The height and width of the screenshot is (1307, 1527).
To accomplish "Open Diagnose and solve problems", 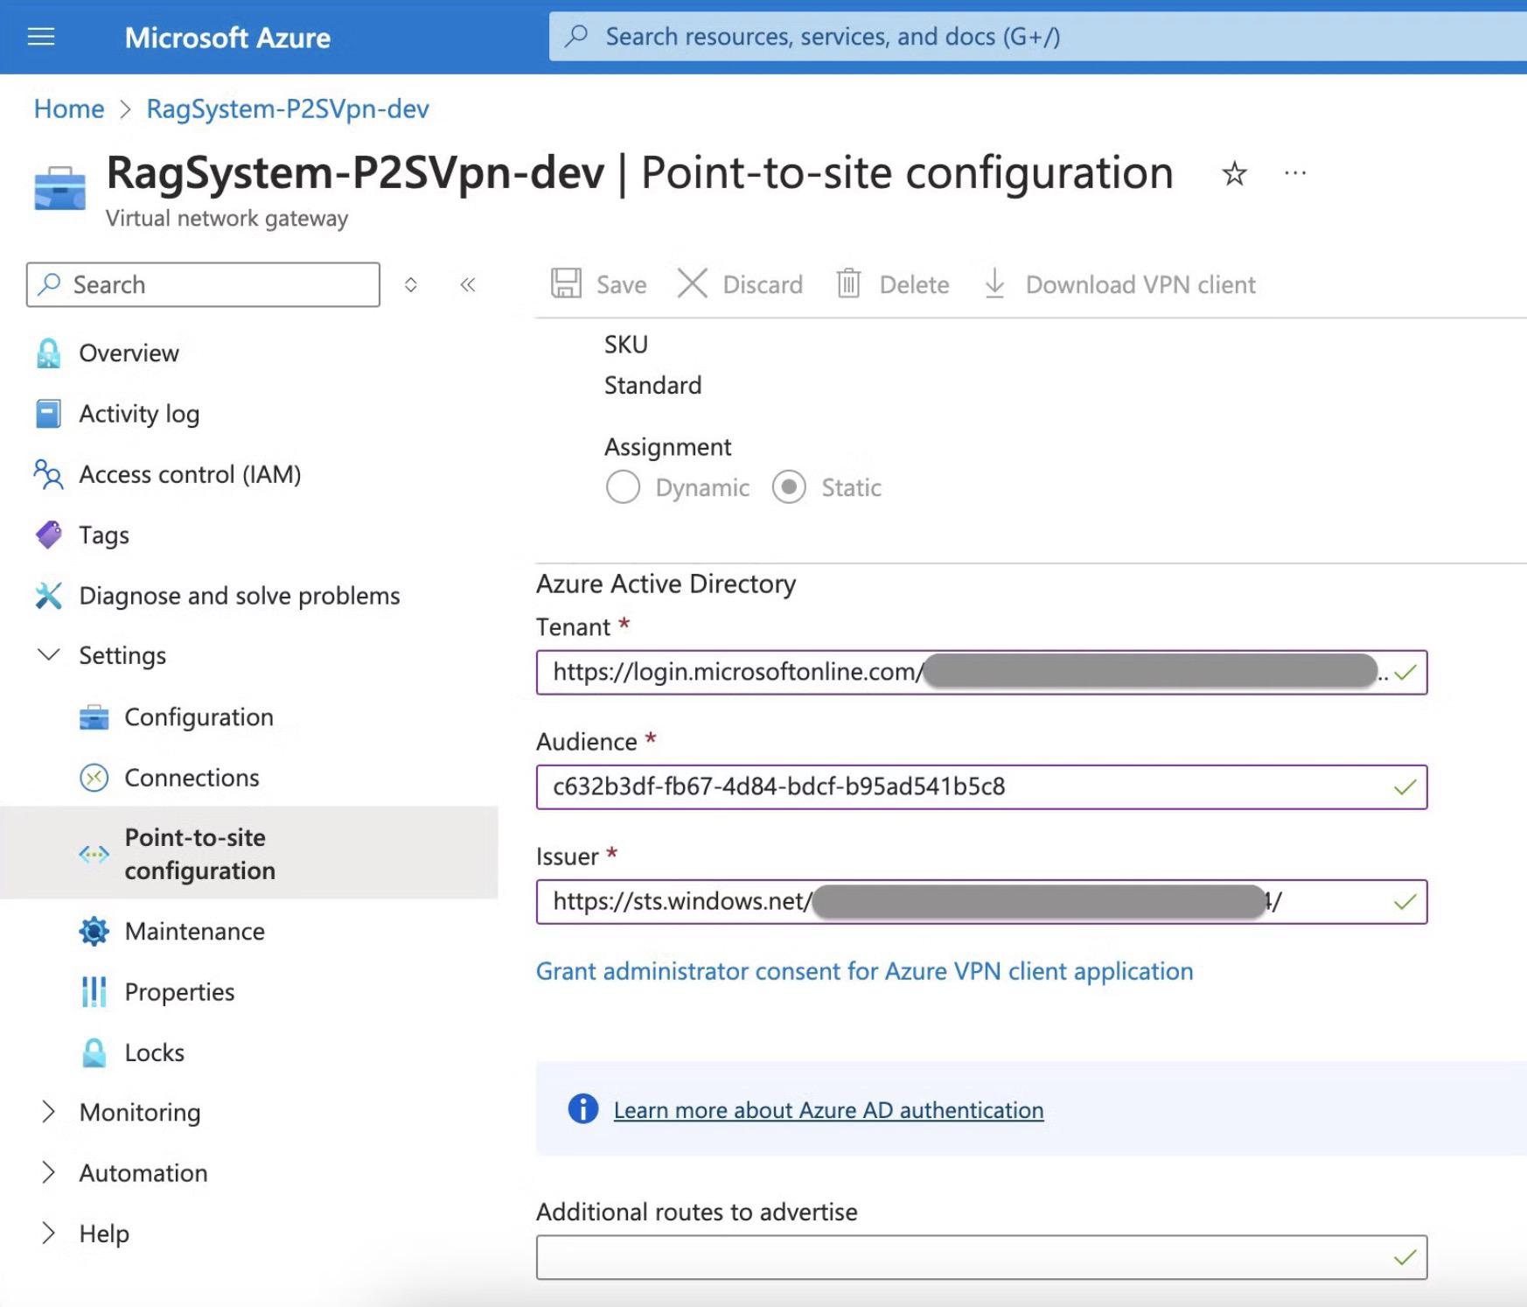I will coord(240,596).
